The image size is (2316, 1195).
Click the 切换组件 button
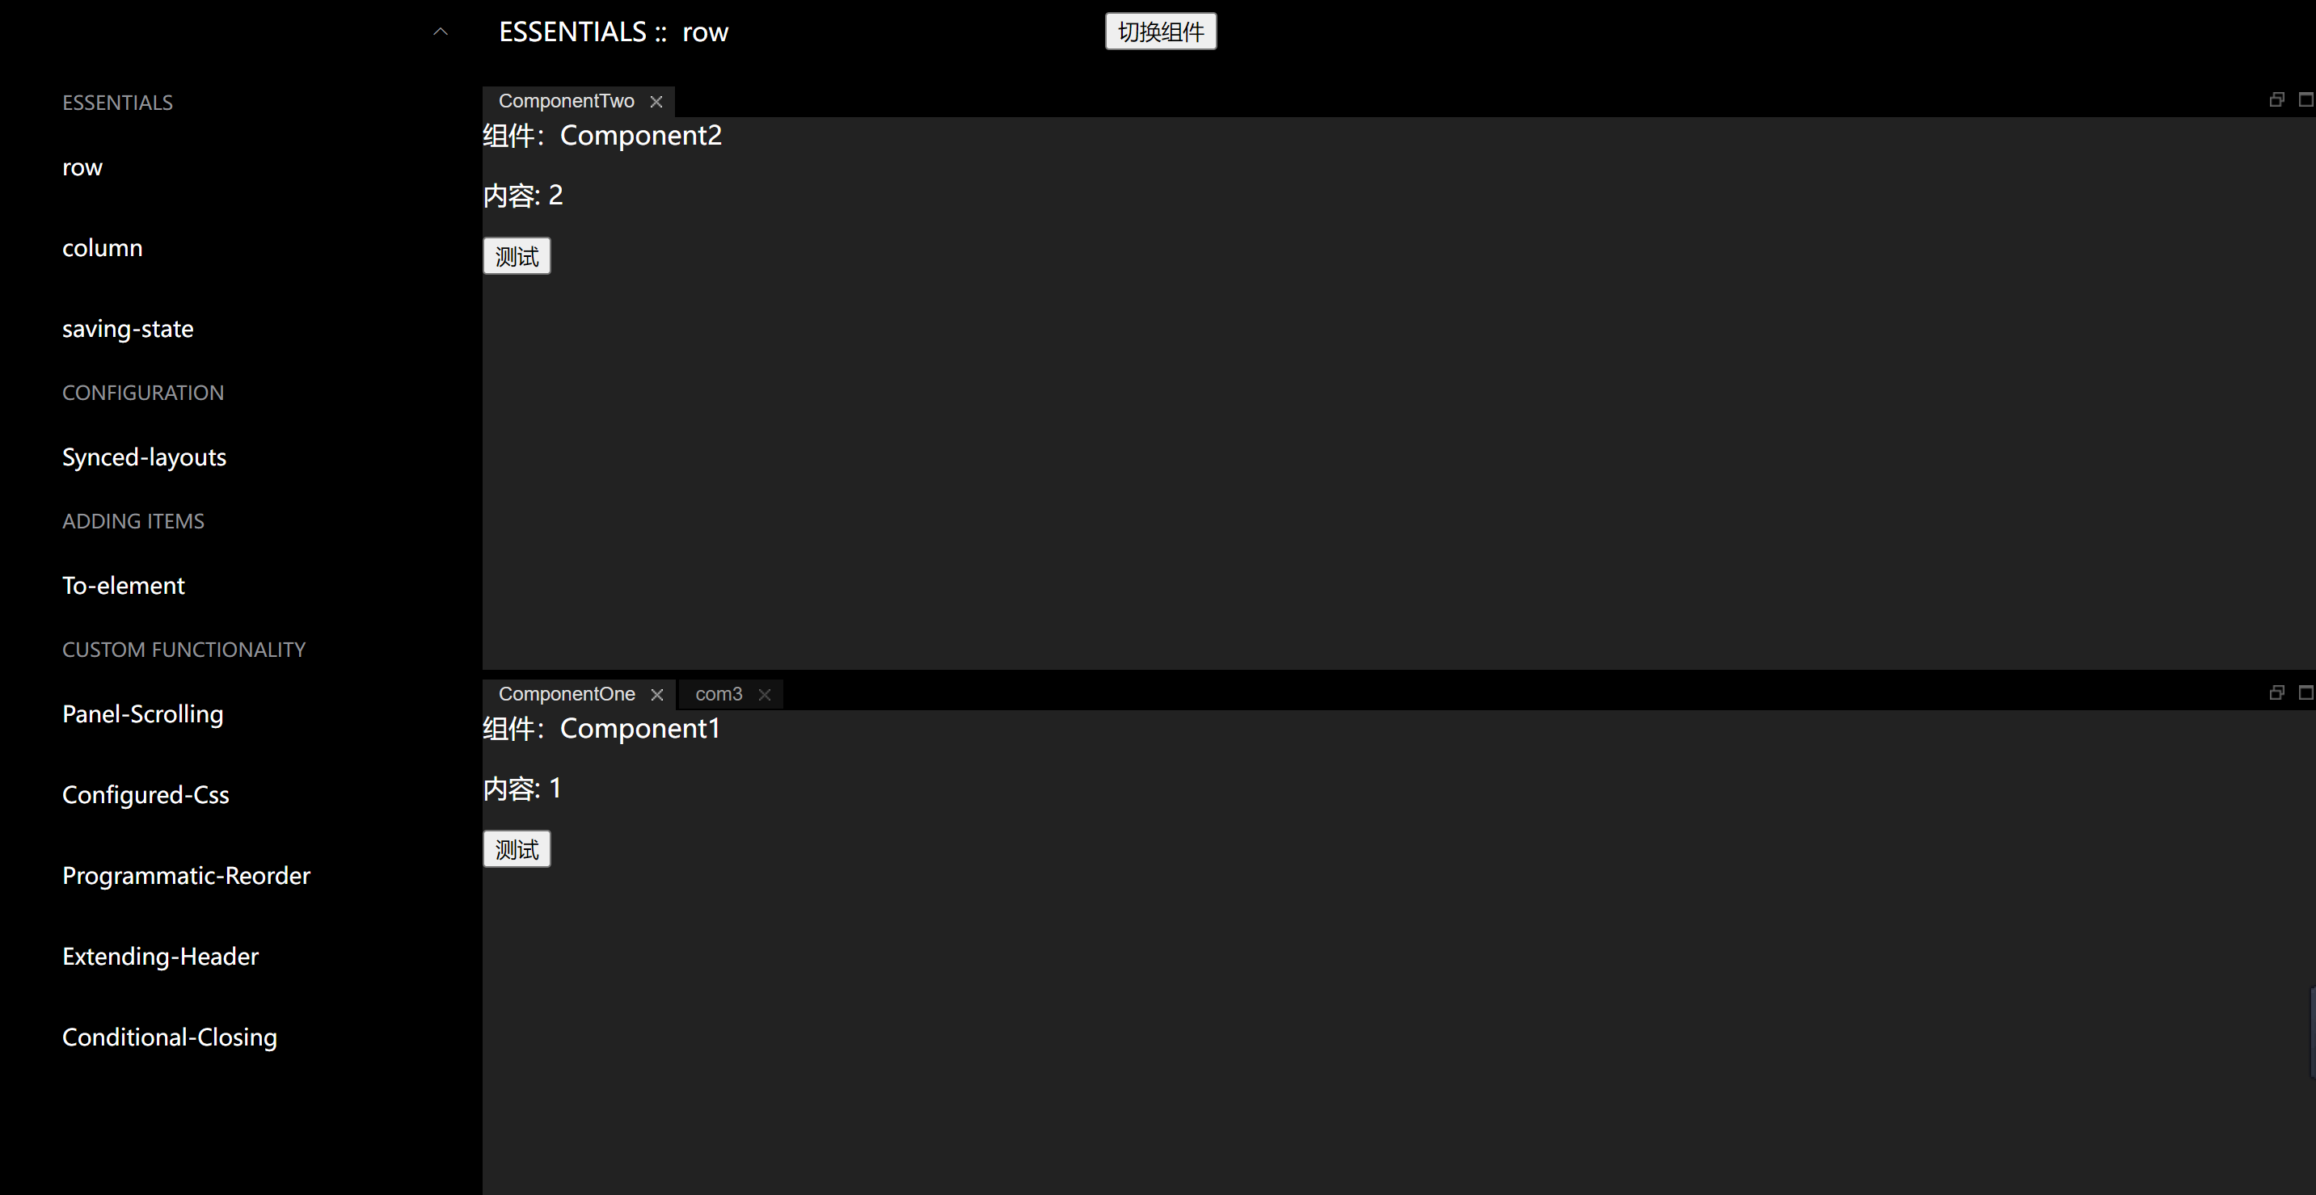point(1160,32)
